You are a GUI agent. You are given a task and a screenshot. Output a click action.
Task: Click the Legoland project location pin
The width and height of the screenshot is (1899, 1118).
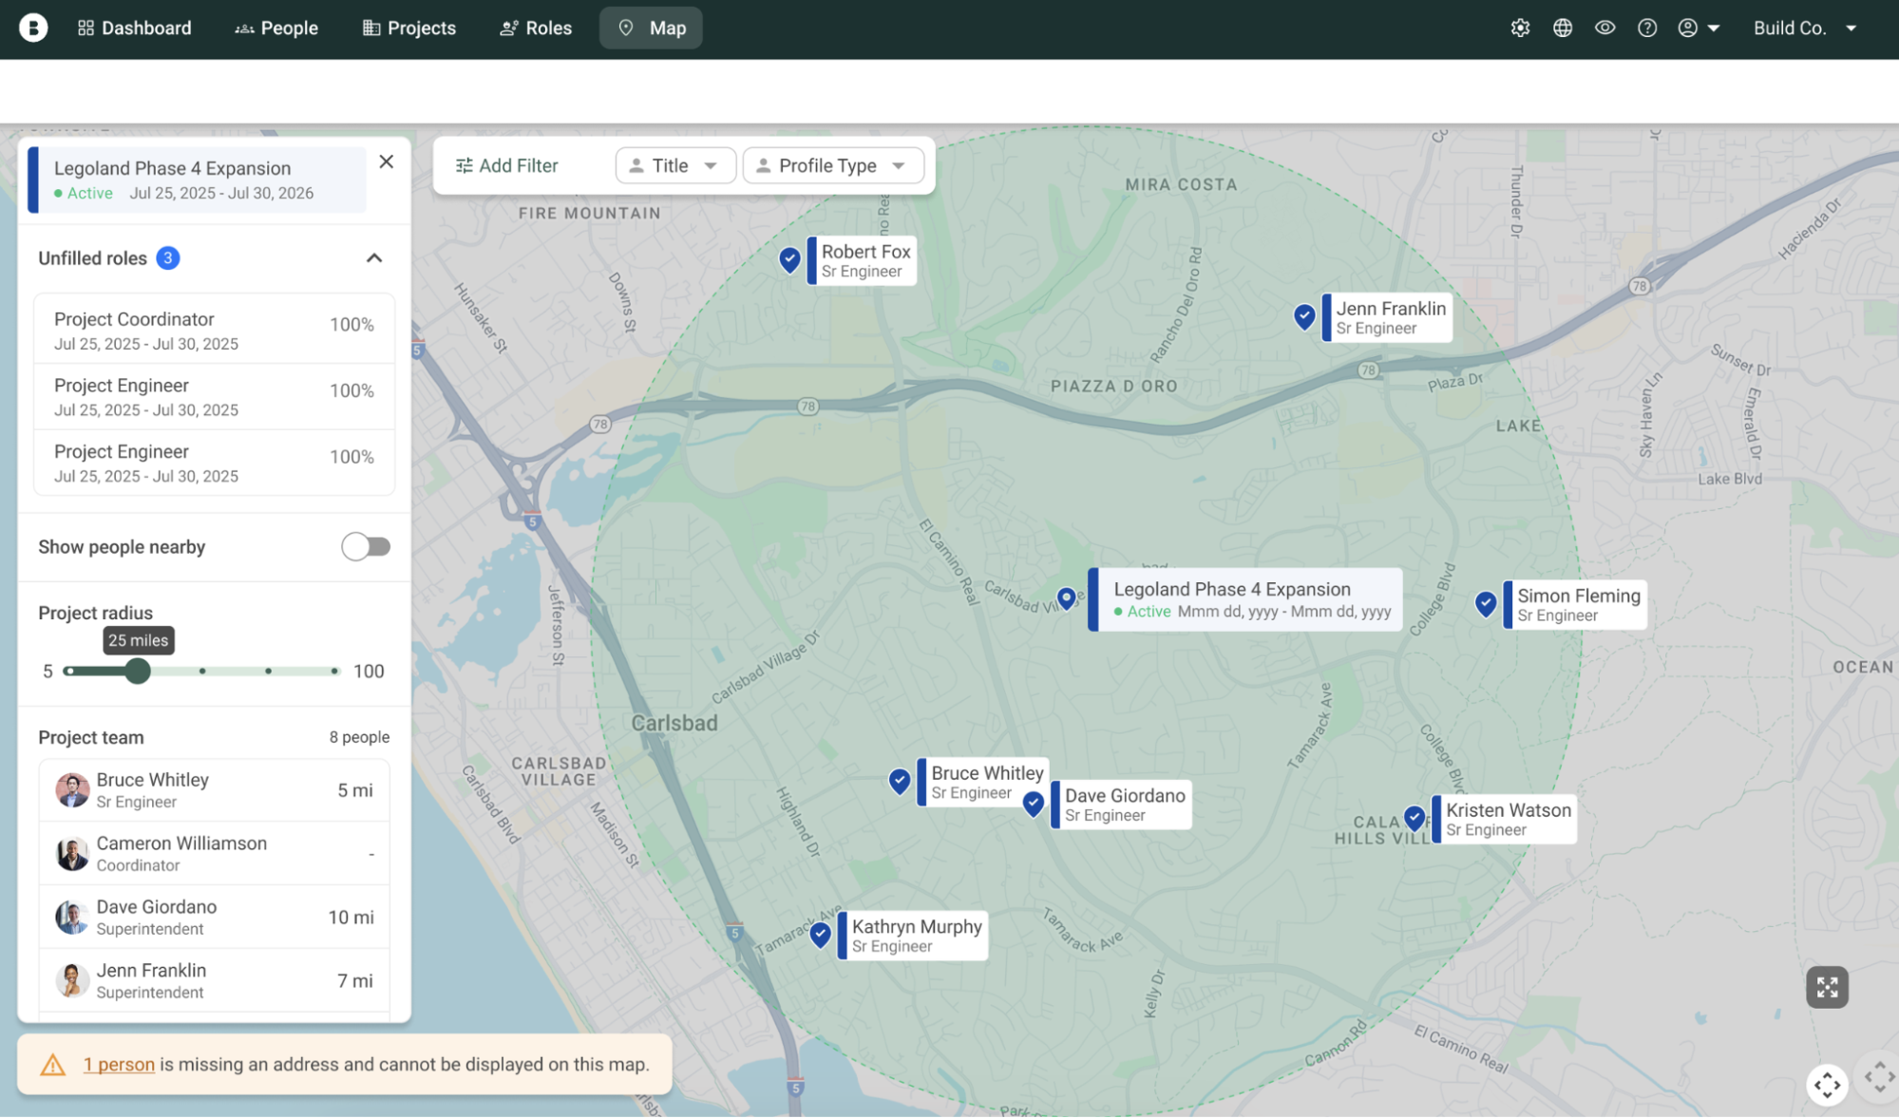pos(1067,598)
